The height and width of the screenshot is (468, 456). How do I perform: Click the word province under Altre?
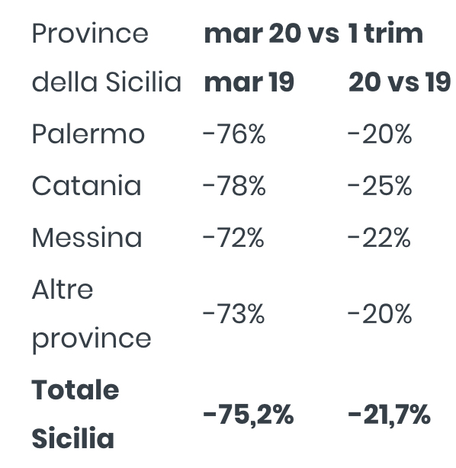[x=92, y=340]
